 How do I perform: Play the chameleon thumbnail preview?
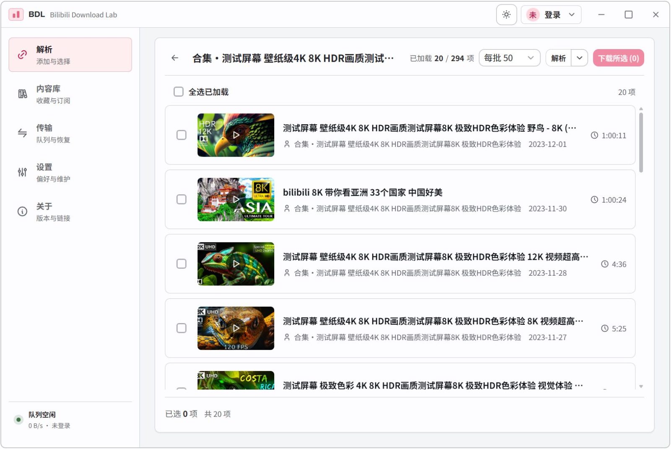[x=236, y=264]
